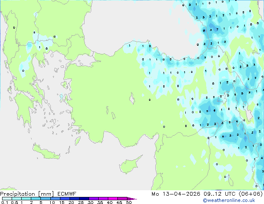Image resolution: width=264 pixels, height=204 pixels.
Task: Select the '25' legend scale label
Action: [81, 202]
